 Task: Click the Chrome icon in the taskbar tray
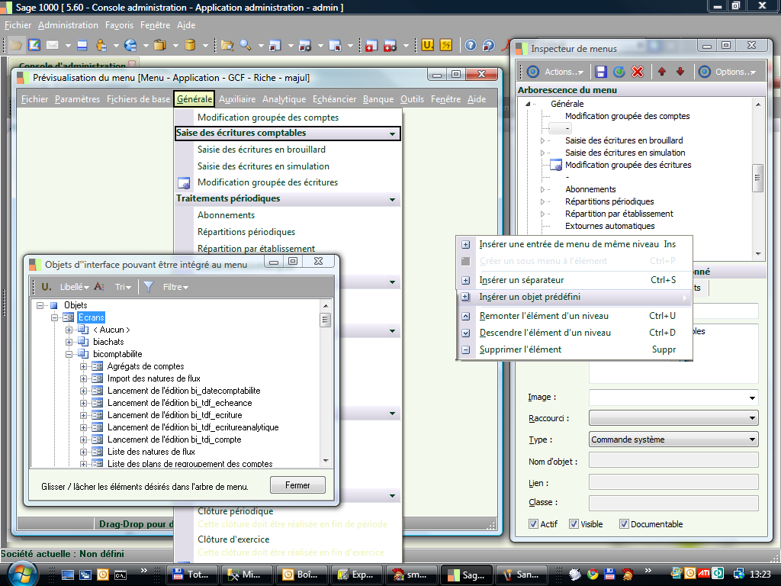(x=592, y=574)
